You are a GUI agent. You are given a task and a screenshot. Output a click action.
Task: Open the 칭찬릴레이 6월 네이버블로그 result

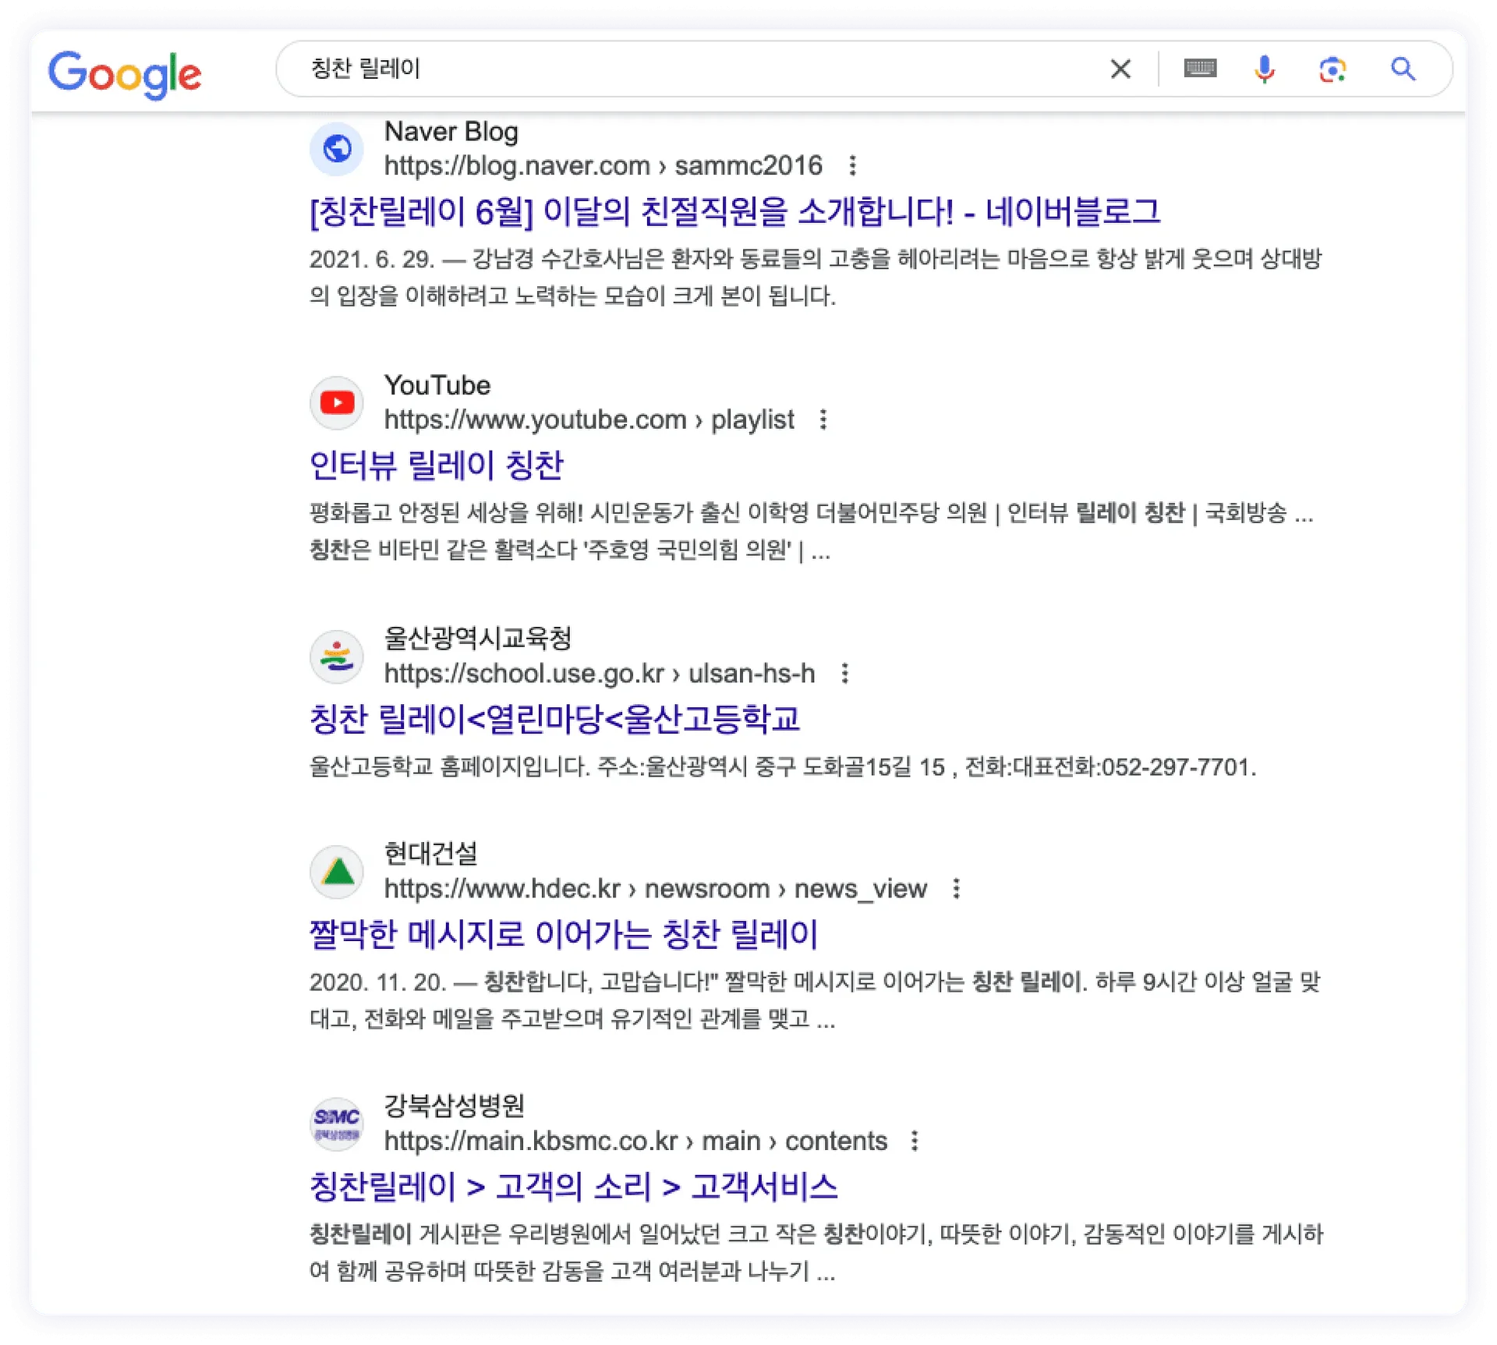tap(734, 211)
